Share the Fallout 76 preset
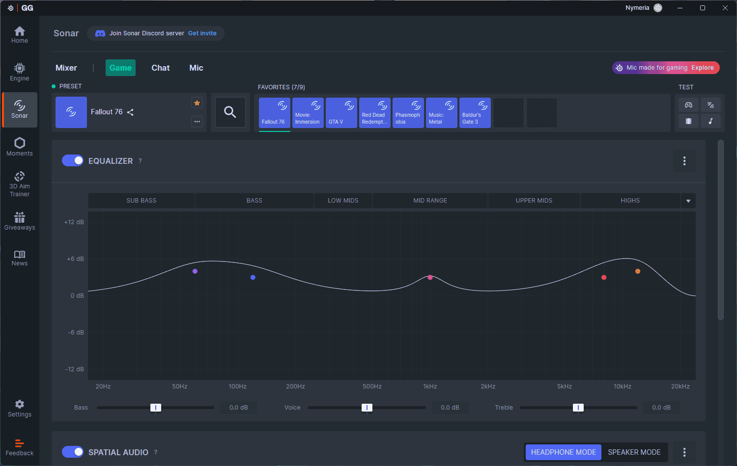 [x=130, y=112]
